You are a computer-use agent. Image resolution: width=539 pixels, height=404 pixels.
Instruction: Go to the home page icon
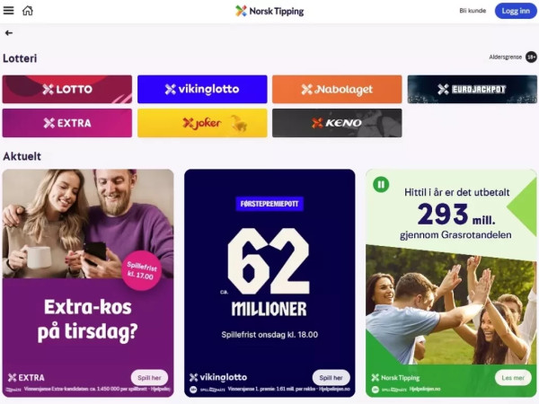pos(28,11)
